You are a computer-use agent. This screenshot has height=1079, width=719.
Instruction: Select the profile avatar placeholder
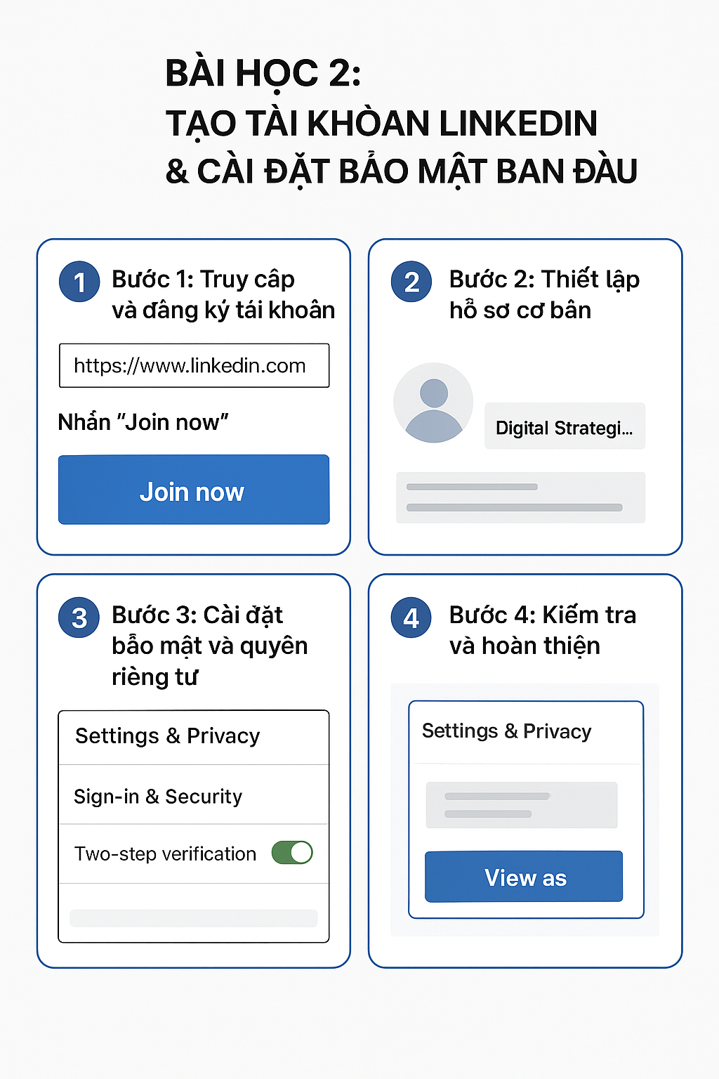(x=433, y=403)
